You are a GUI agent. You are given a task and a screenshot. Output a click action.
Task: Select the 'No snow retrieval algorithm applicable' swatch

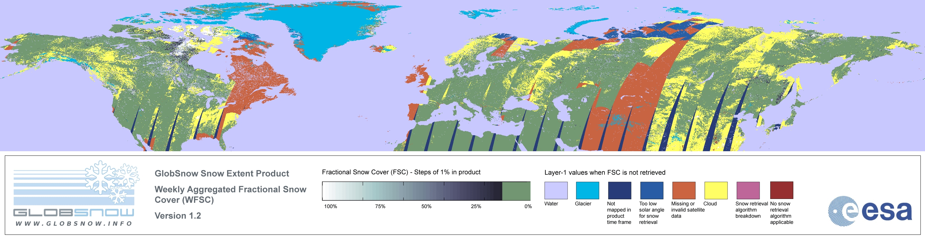tap(781, 190)
